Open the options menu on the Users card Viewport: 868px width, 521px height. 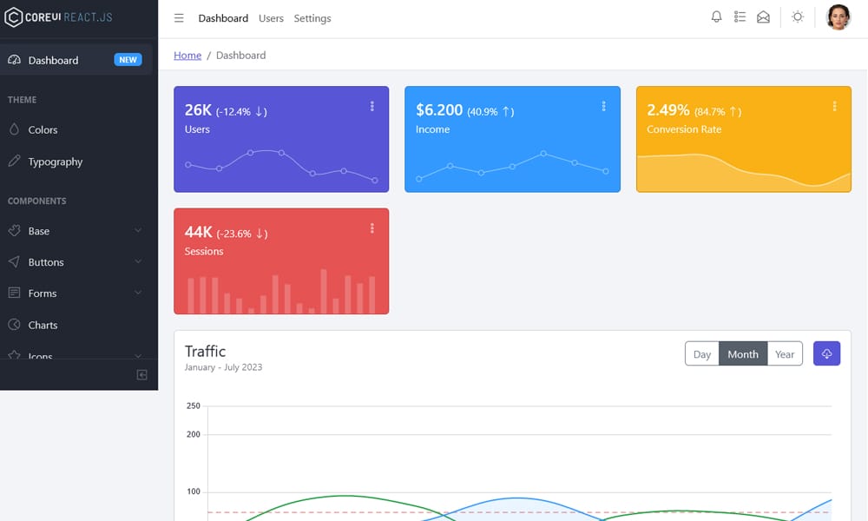click(x=372, y=106)
